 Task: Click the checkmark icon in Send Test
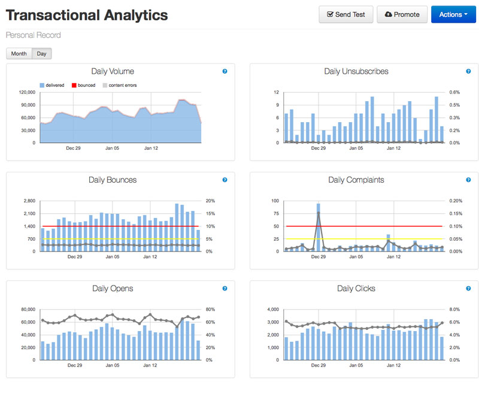pos(329,14)
